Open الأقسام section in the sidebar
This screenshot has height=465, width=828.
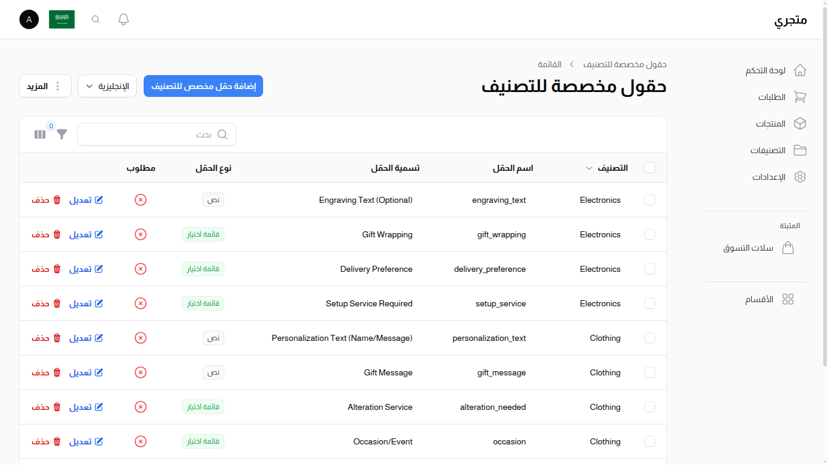coord(788,298)
